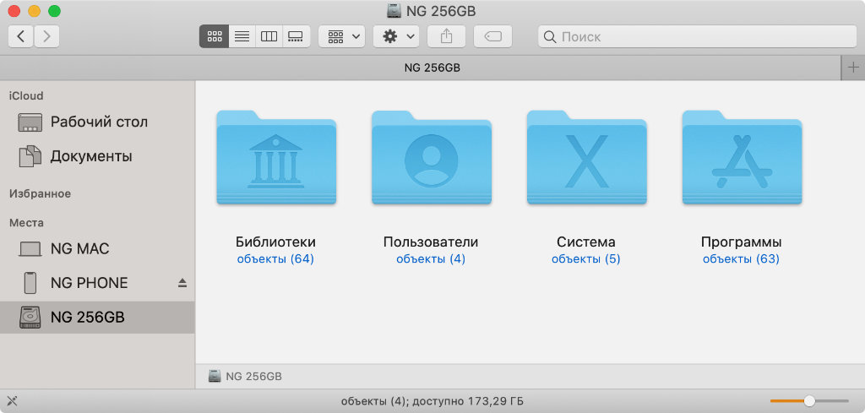
Task: Expand the gear action menu
Action: (397, 36)
